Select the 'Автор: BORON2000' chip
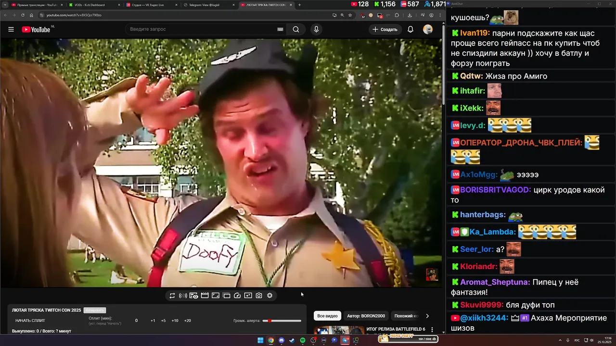This screenshot has width=616, height=346. (366, 316)
